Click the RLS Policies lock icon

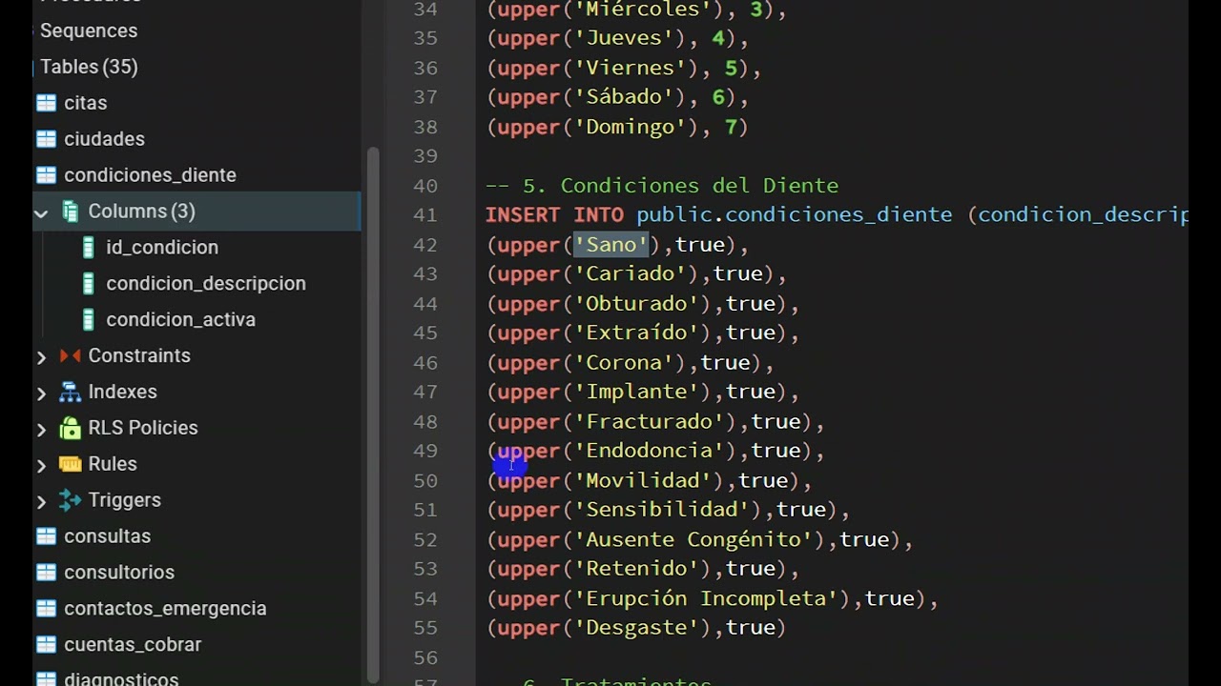71,428
